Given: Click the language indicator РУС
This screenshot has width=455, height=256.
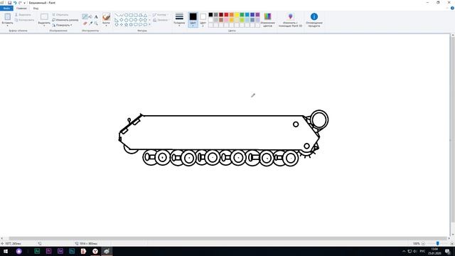Looking at the screenshot, I should (422, 251).
